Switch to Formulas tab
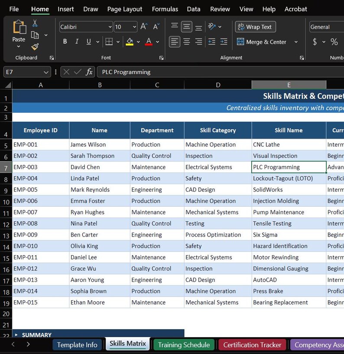344x354 pixels. (165, 9)
